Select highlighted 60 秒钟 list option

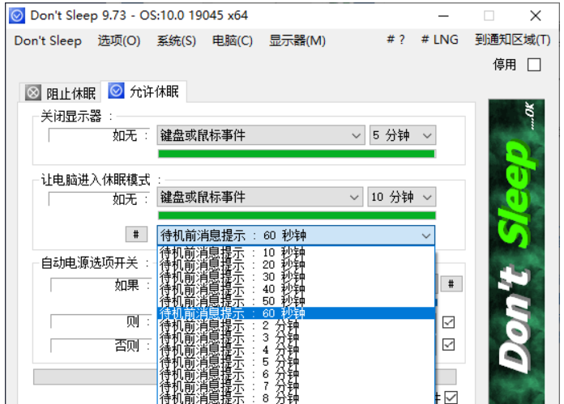[296, 313]
